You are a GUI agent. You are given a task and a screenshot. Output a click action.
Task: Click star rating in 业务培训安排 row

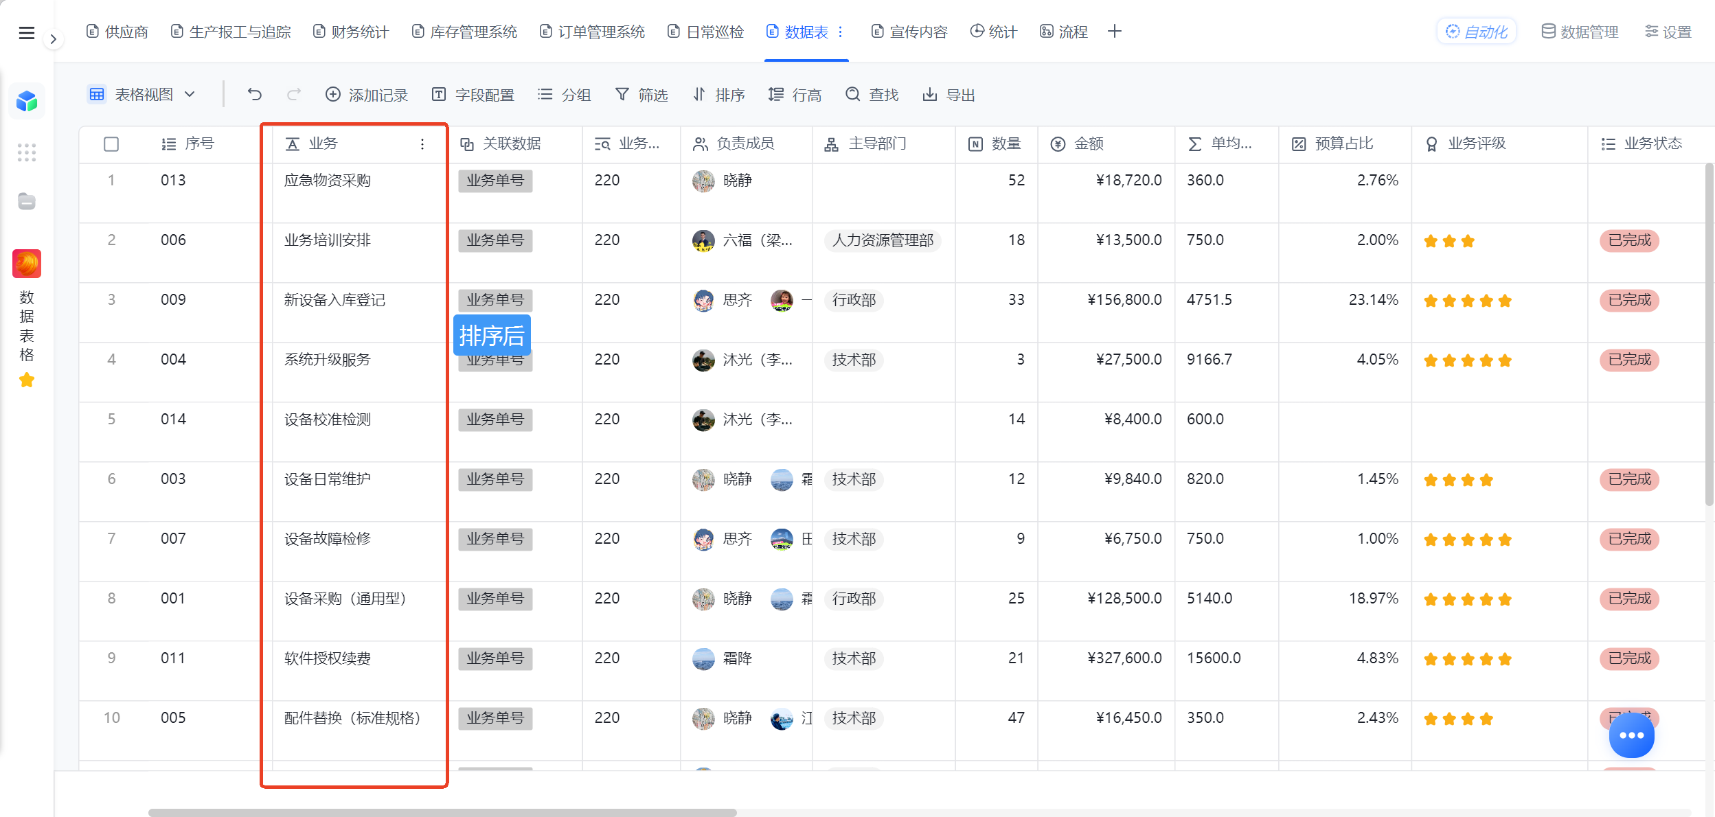(x=1449, y=241)
